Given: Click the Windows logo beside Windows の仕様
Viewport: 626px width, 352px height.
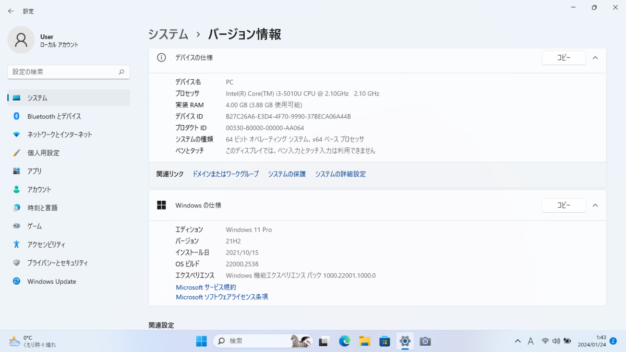Looking at the screenshot, I should click(x=162, y=205).
